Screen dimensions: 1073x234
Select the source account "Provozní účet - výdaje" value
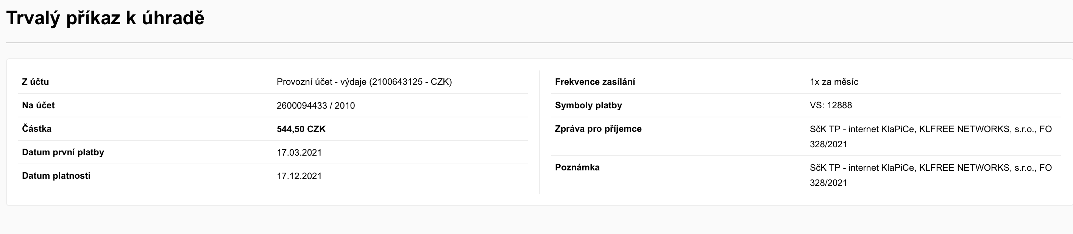click(364, 82)
